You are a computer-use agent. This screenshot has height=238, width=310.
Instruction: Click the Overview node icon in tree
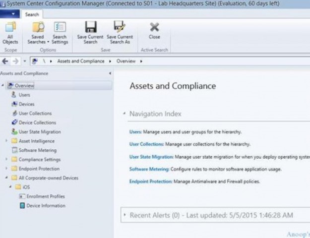tap(10, 86)
